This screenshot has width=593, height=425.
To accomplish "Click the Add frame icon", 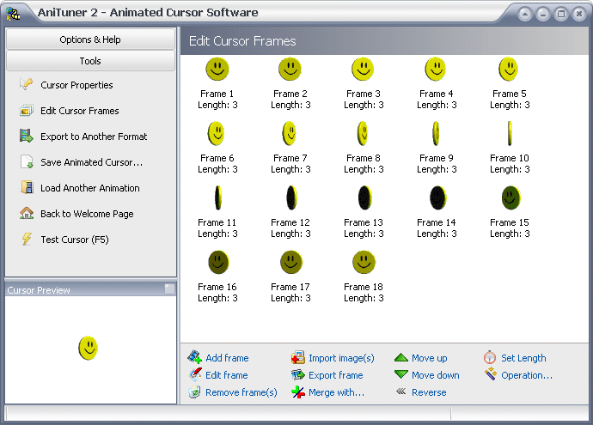I will pyautogui.click(x=195, y=358).
